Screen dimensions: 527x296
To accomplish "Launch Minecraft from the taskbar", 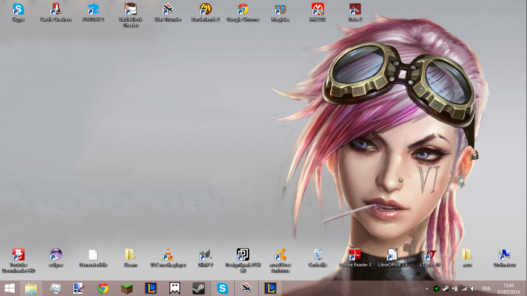I will point(127,288).
